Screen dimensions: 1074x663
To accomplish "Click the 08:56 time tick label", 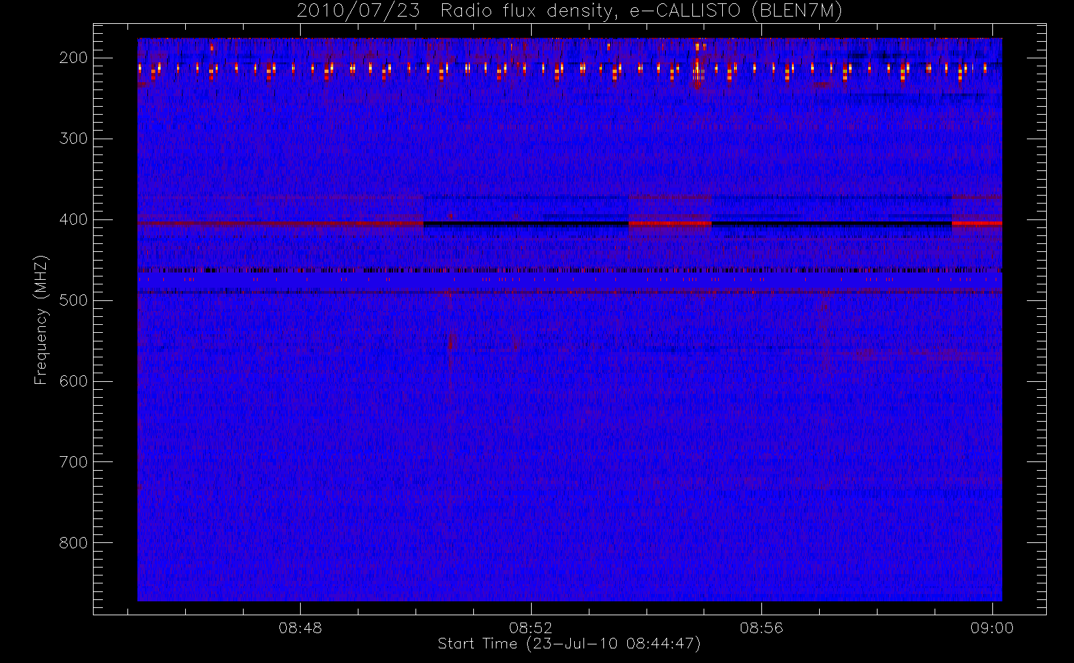I will click(x=761, y=628).
